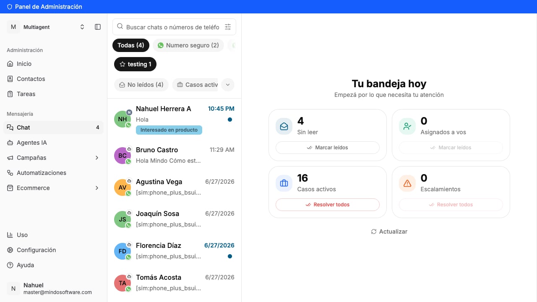Click the 11:29 AM timestamp
Image resolution: width=537 pixels, height=302 pixels.
222,150
